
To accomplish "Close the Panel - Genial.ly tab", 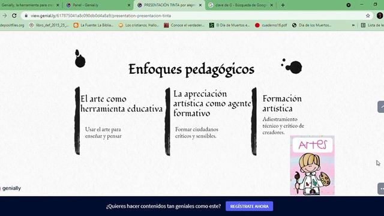I will (129, 5).
